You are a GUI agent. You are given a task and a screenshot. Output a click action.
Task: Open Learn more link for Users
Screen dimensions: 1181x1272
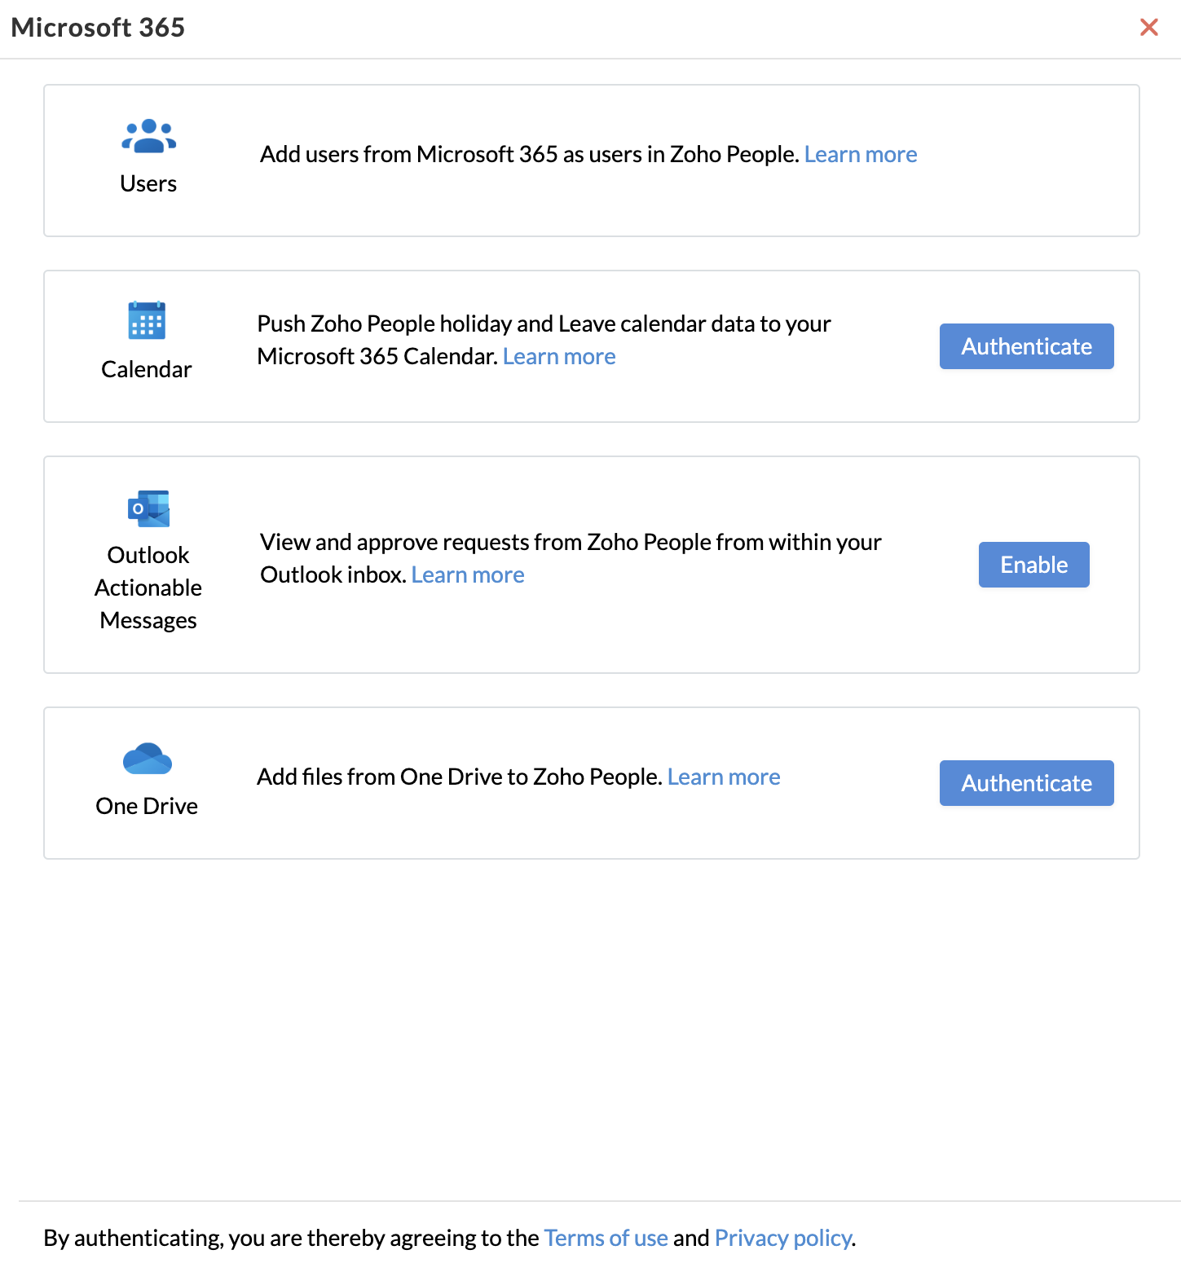[861, 154]
